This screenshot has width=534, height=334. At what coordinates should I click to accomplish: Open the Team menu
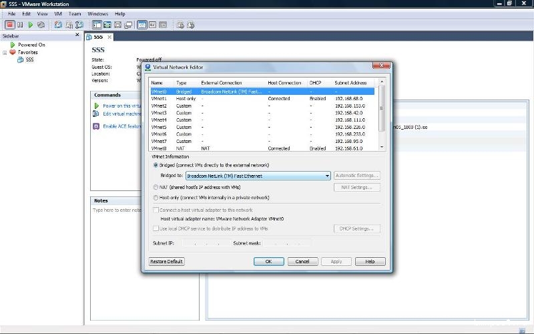pos(75,13)
